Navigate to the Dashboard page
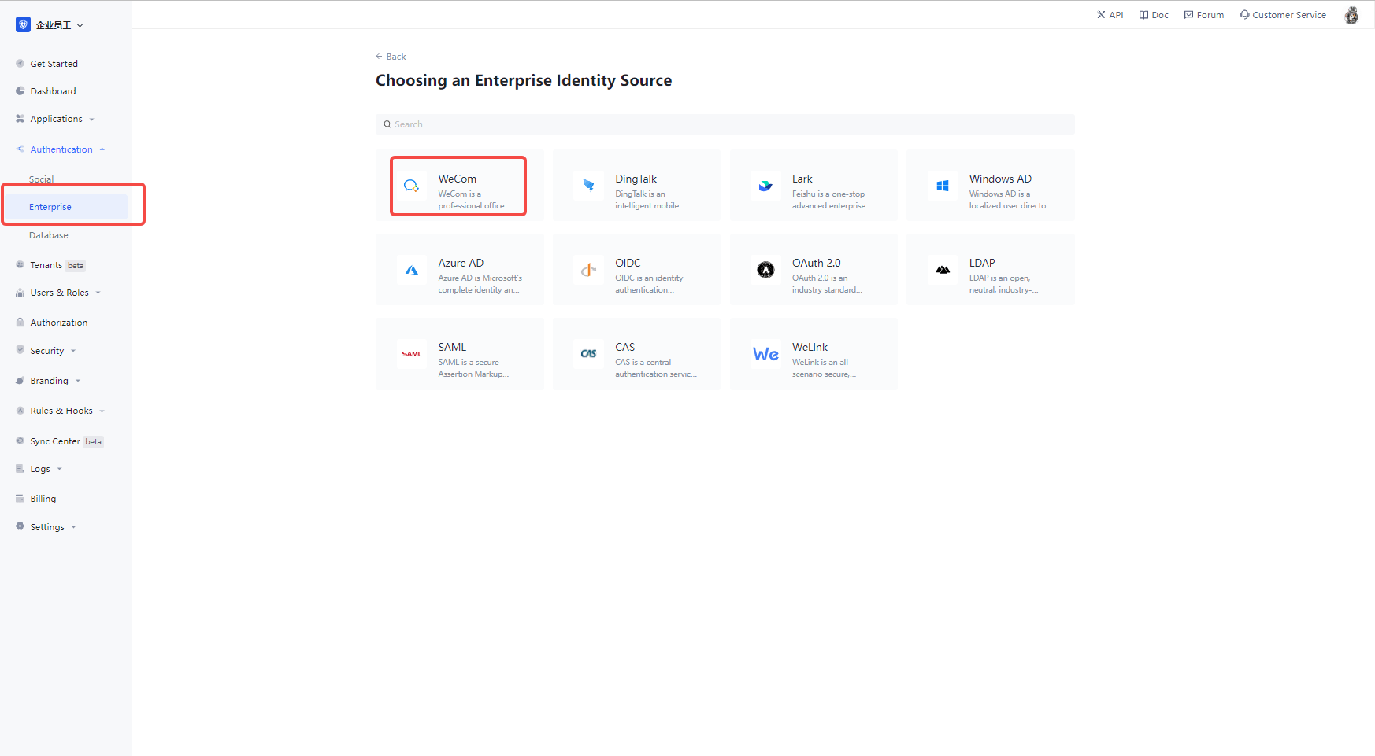 pyautogui.click(x=53, y=91)
